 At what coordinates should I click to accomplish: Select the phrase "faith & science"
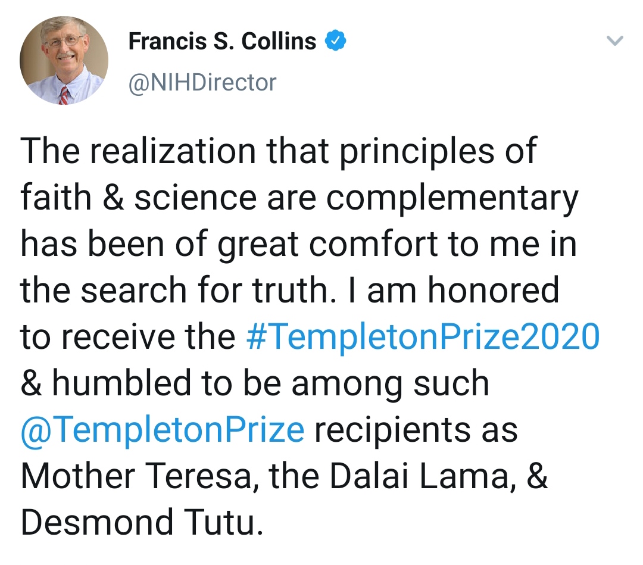pyautogui.click(x=139, y=198)
